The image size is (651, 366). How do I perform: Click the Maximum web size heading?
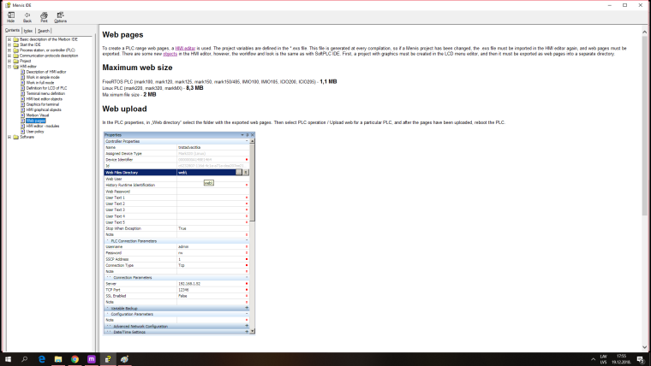137,68
